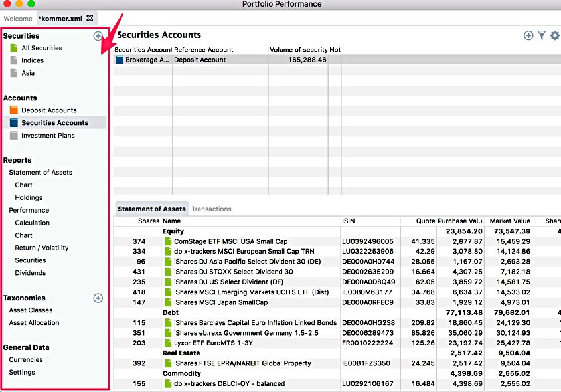Select the 165,288.46 volume cell
This screenshot has height=392, width=561.
click(x=298, y=60)
